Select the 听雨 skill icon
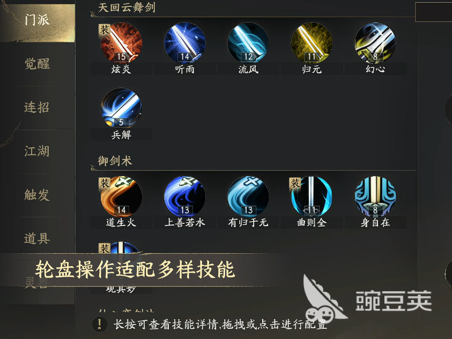The height and width of the screenshot is (339, 452). pyautogui.click(x=184, y=43)
